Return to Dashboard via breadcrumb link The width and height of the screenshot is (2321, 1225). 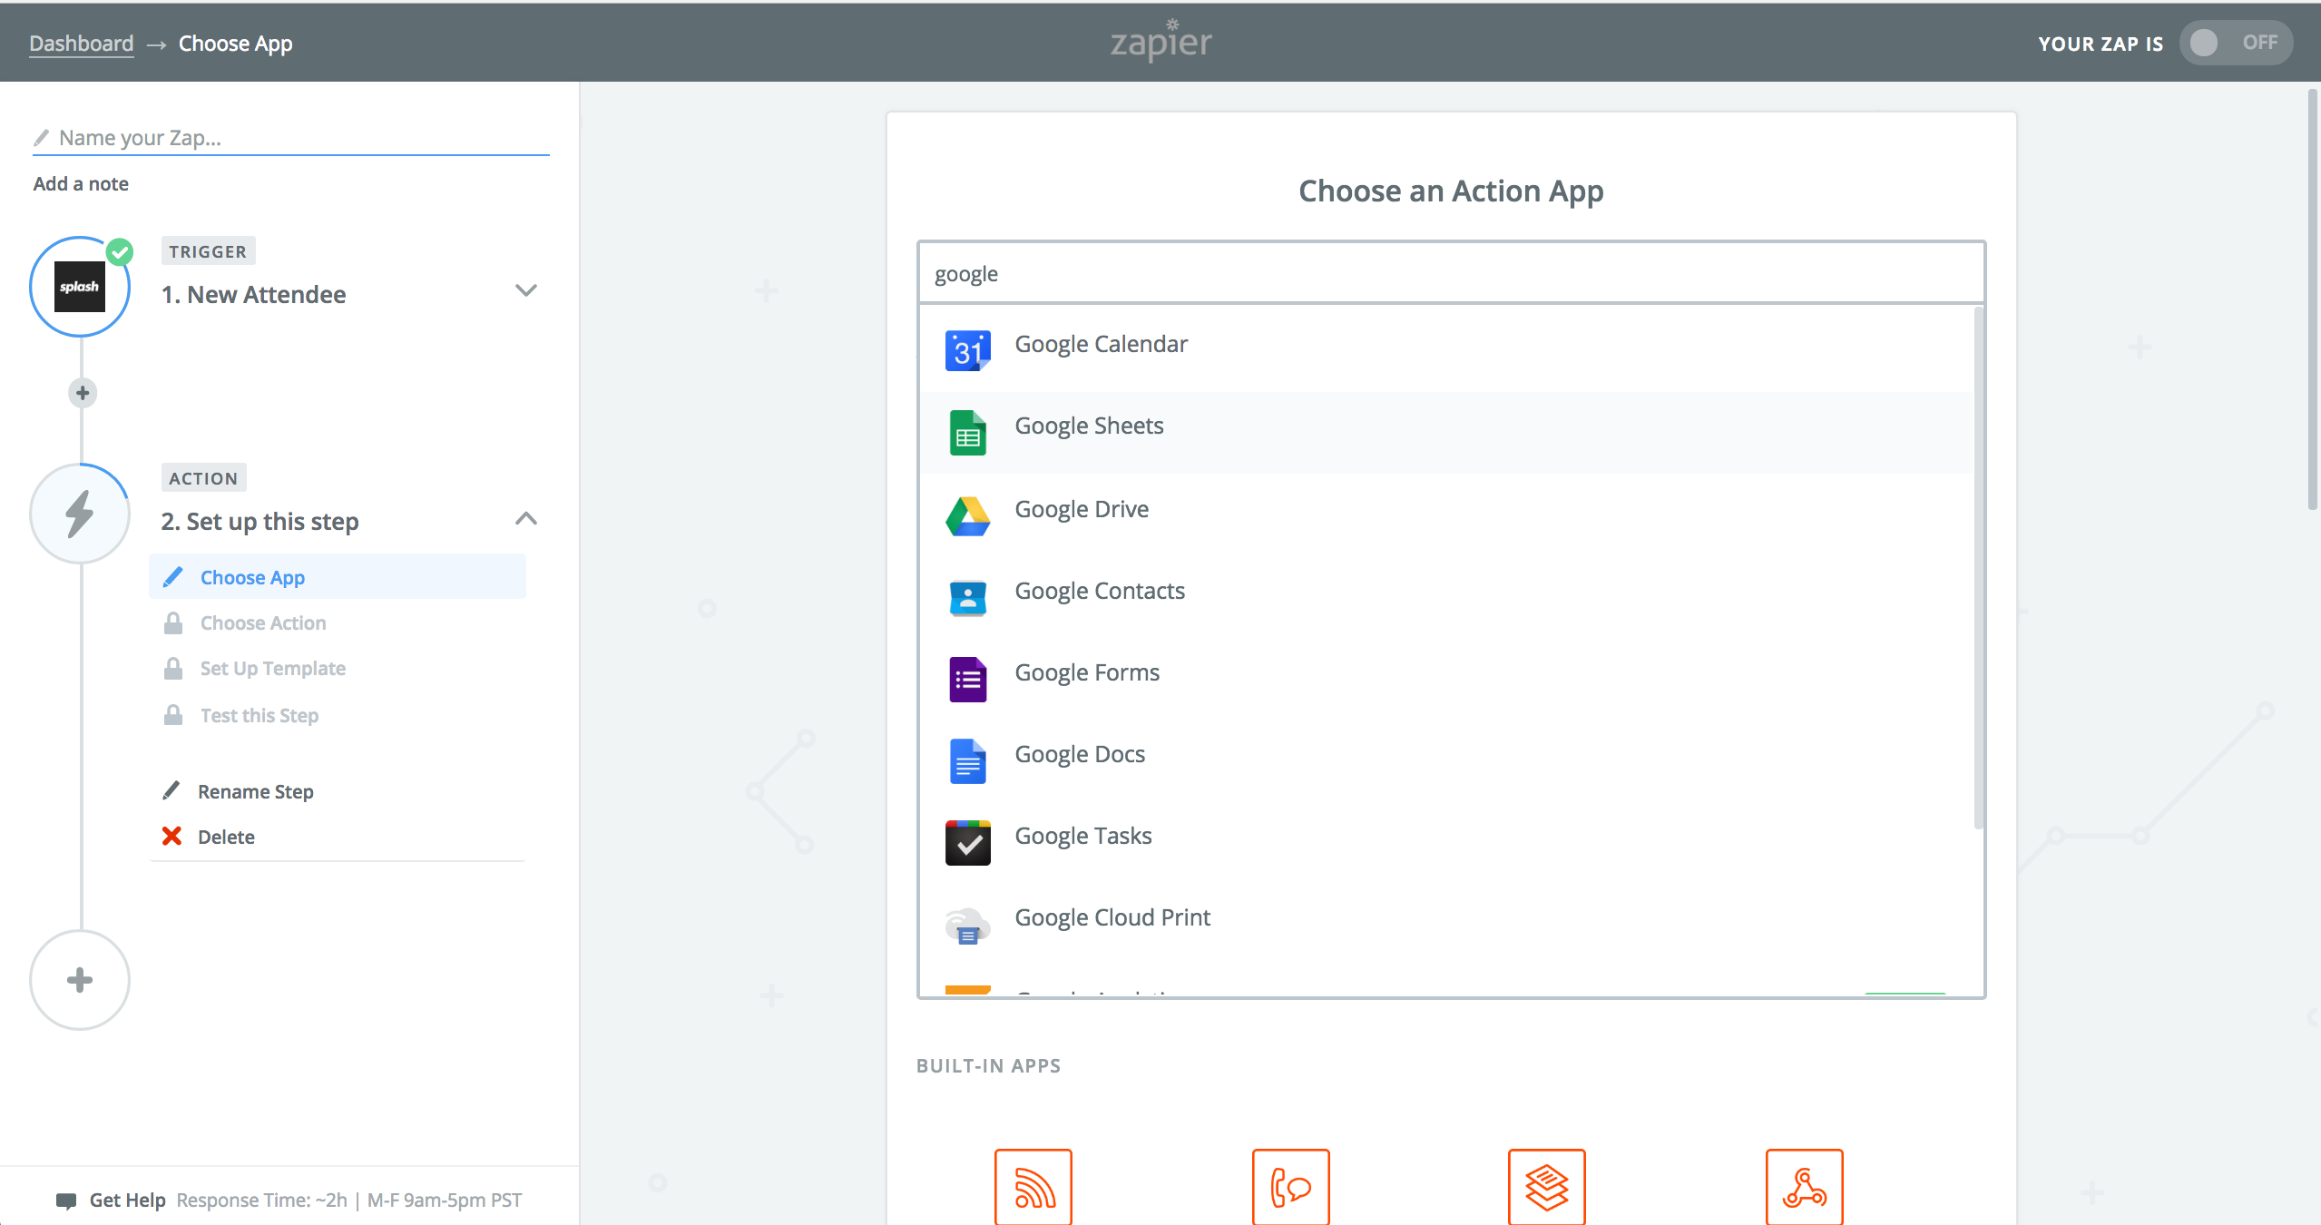(81, 44)
